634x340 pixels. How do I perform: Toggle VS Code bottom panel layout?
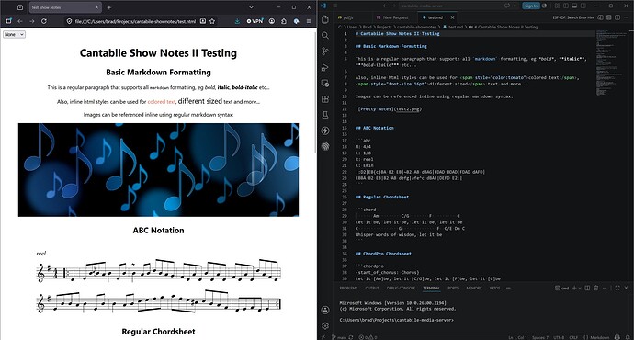pyautogui.click(x=574, y=6)
